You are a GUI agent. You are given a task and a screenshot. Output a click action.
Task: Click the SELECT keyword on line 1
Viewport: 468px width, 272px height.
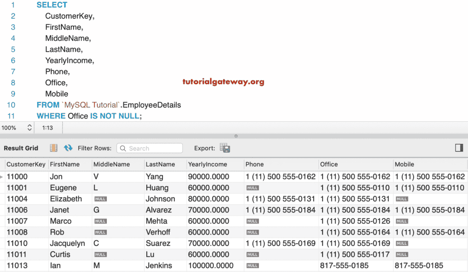point(52,5)
